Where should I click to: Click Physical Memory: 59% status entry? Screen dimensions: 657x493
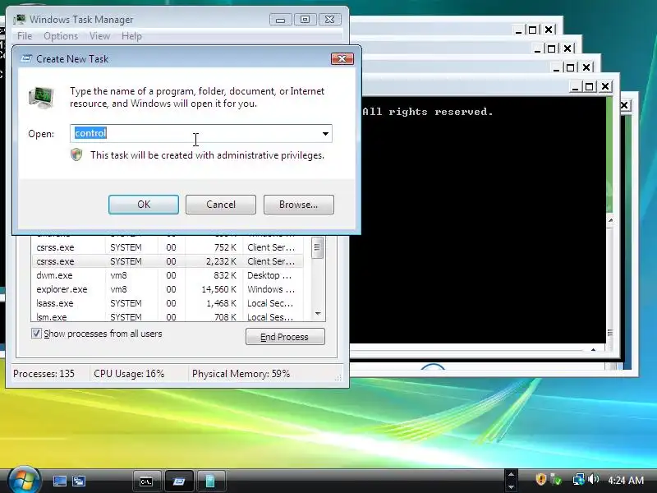point(241,374)
